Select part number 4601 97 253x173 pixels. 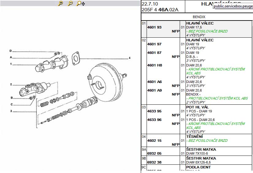[x=154, y=44]
